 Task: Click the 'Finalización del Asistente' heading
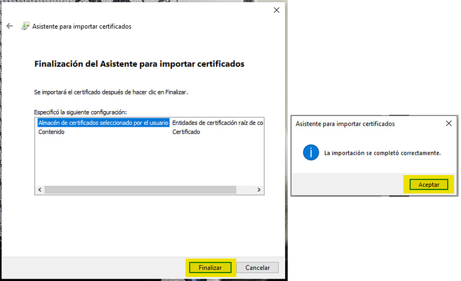coord(139,64)
